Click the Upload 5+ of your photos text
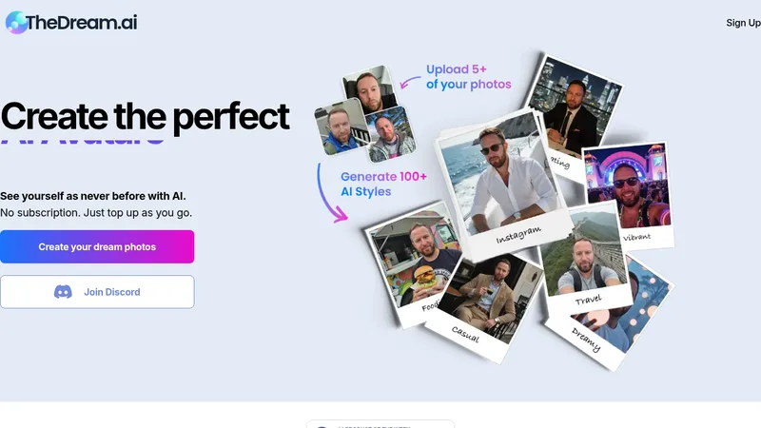Image resolution: width=761 pixels, height=428 pixels. pyautogui.click(x=468, y=77)
